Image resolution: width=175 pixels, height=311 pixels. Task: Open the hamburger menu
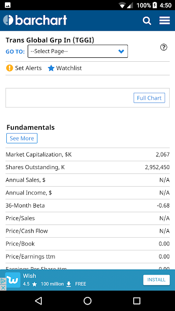(x=164, y=20)
